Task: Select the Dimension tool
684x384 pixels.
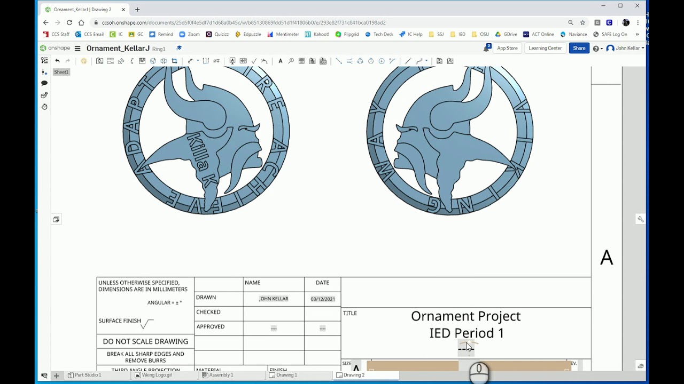Action: point(190,61)
